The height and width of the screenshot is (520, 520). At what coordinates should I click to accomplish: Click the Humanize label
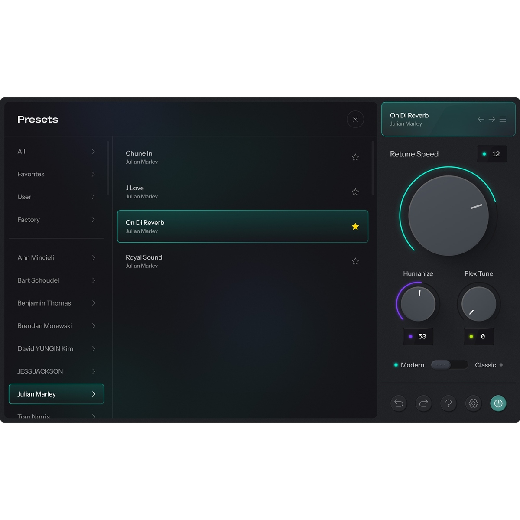coord(418,273)
